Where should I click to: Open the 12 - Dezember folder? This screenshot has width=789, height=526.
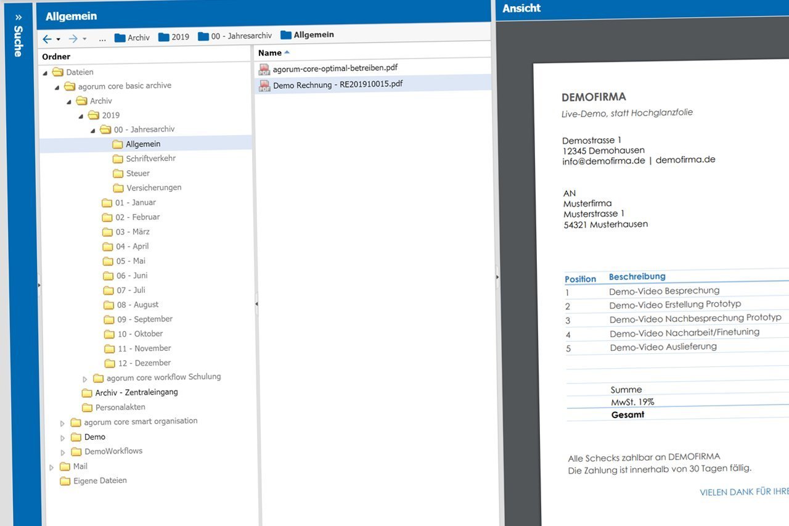(x=145, y=363)
